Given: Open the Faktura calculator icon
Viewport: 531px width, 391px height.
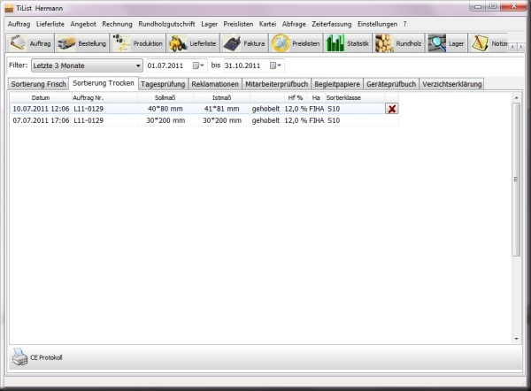Looking at the screenshot, I should pos(232,43).
